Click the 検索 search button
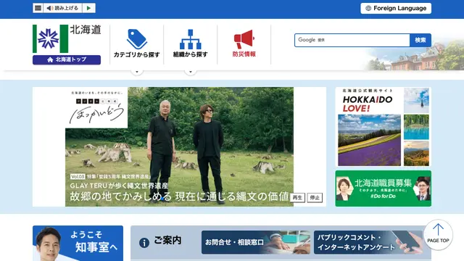 420,40
